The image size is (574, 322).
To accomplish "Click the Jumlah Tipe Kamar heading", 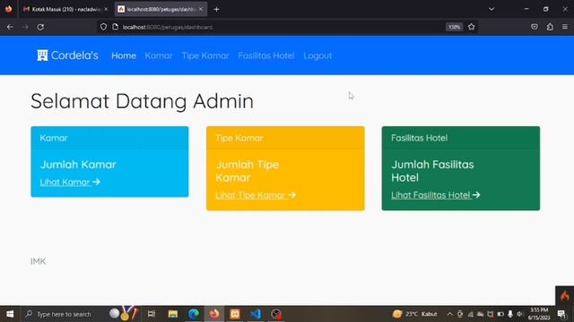I will pyautogui.click(x=248, y=171).
